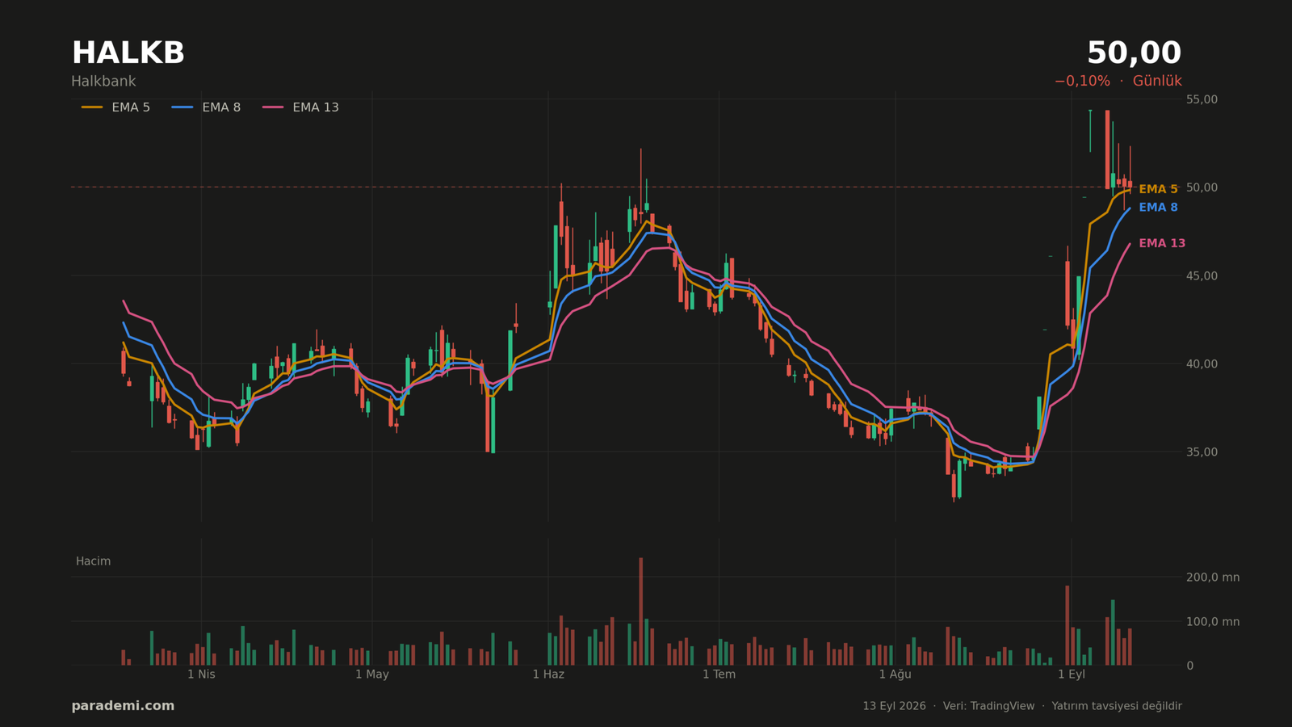Viewport: 1292px width, 727px height.
Task: Click the blue EMA 8 legend line
Action: [182, 107]
